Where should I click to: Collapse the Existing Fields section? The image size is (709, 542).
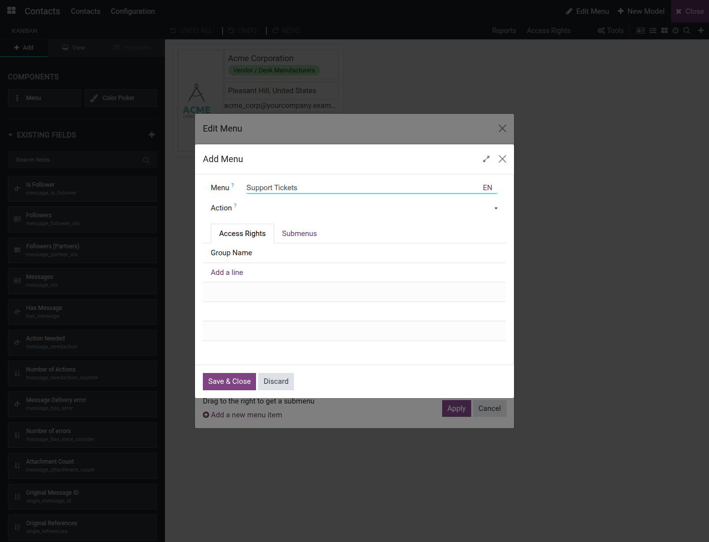point(42,135)
